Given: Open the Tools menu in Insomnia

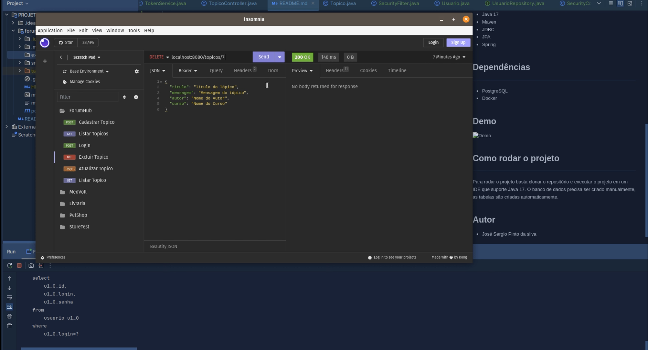Looking at the screenshot, I should point(134,31).
